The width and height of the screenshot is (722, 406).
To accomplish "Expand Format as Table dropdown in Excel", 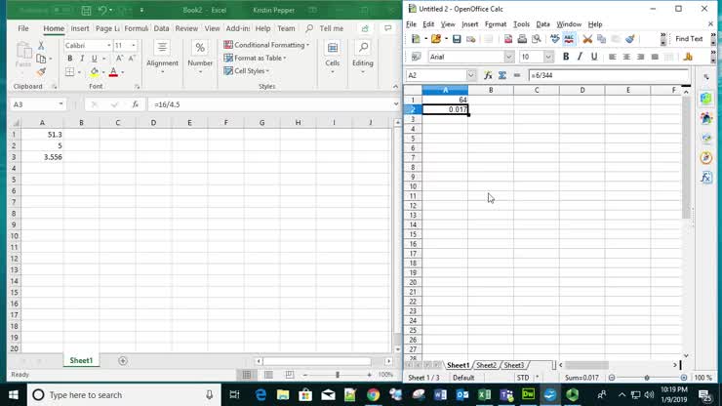I will tap(285, 58).
